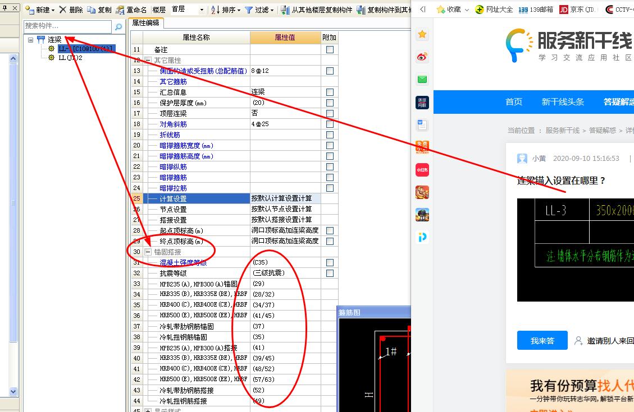
Task: Toggle the 备注 row checkbox
Action: 330,50
